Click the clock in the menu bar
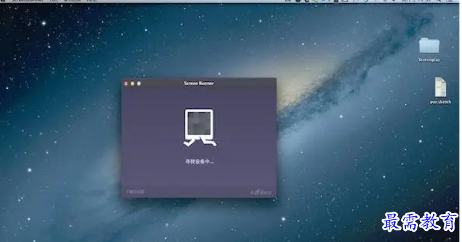This screenshot has width=462, height=242. point(416,1)
